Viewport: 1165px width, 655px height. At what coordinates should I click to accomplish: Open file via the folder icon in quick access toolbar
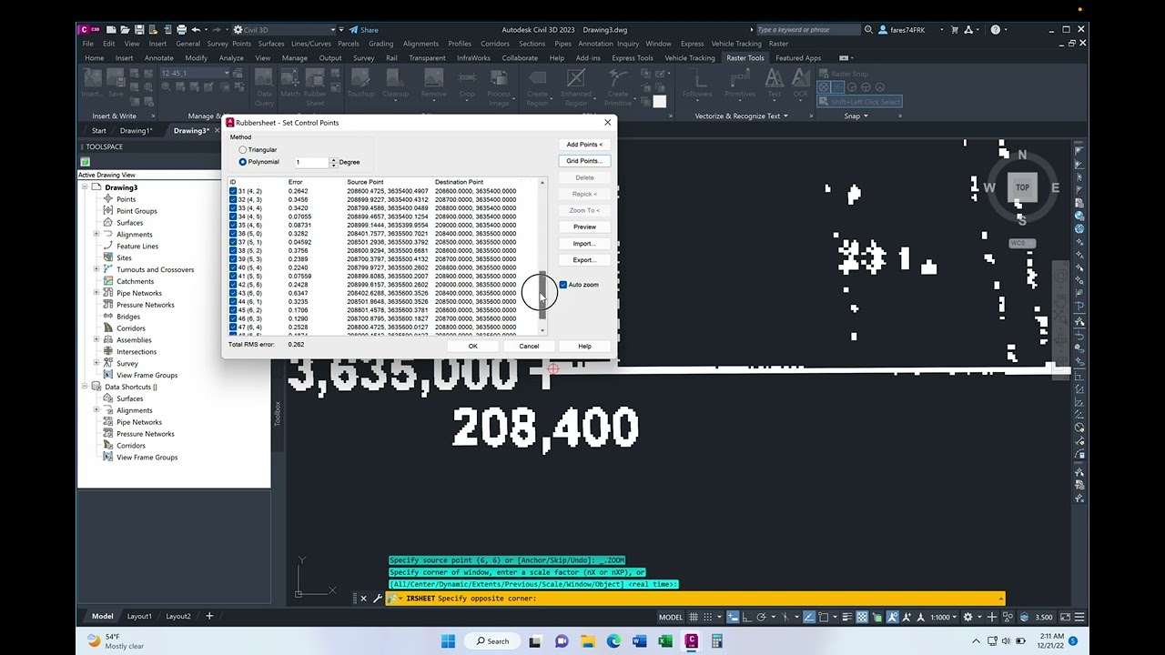[127, 30]
